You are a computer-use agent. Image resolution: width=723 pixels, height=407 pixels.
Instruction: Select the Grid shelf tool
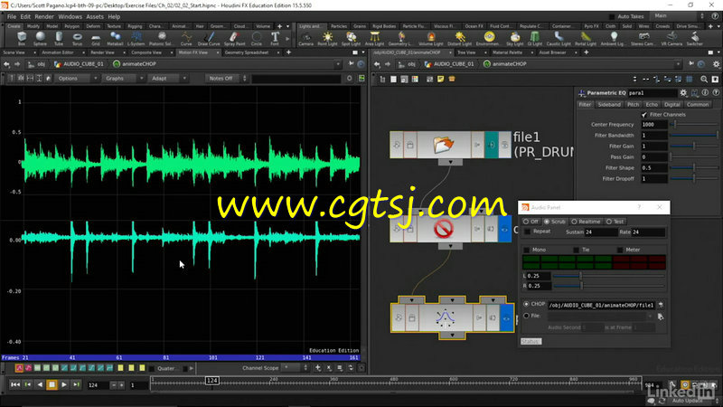96,38
